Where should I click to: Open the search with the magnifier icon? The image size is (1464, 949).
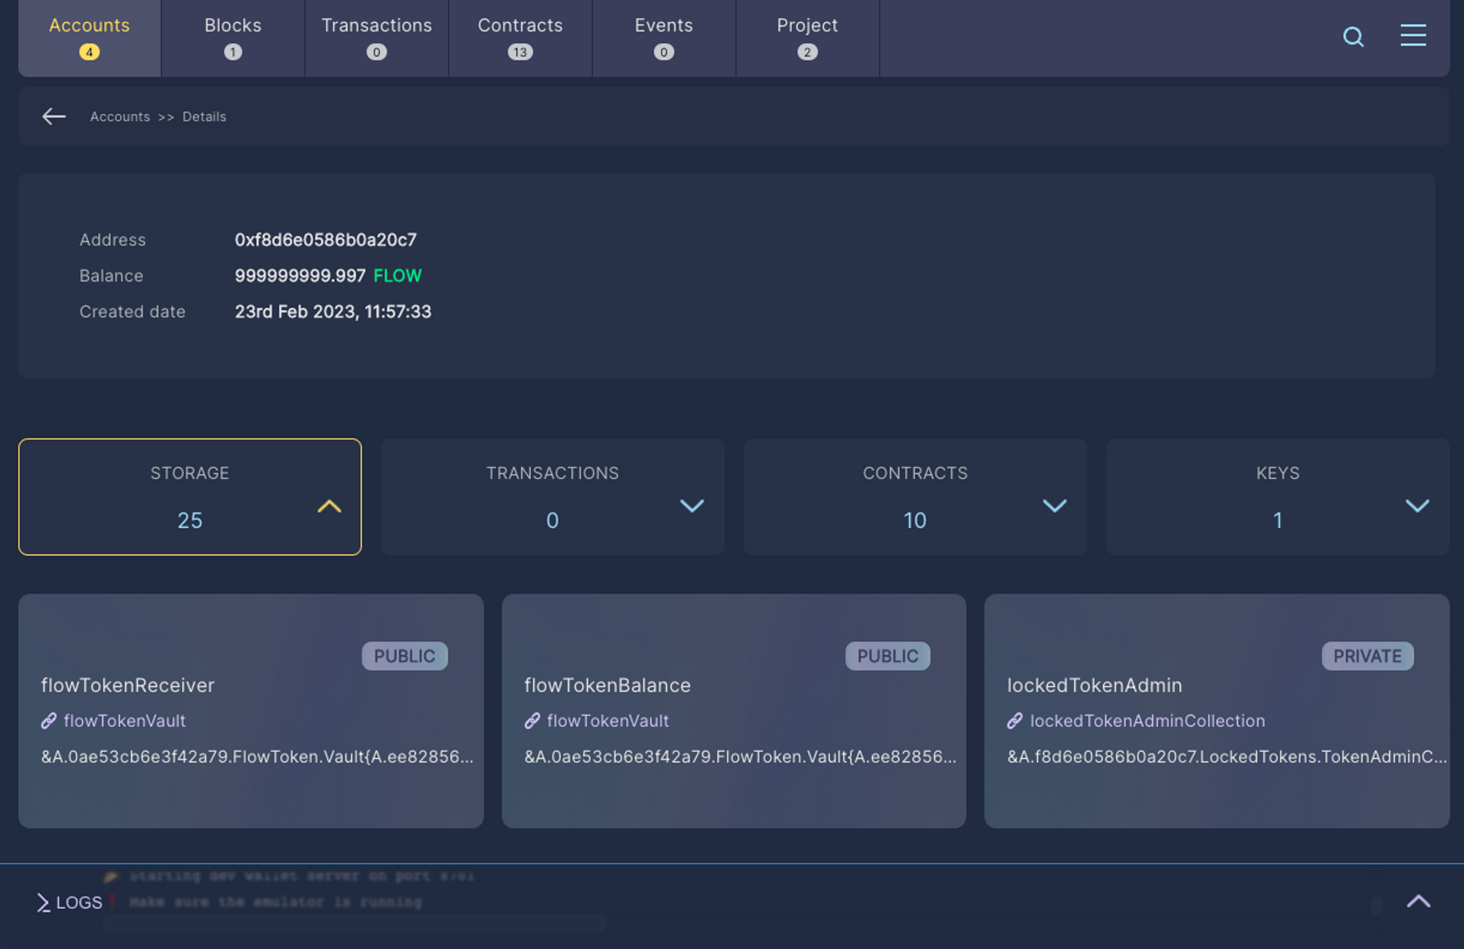[x=1353, y=37]
